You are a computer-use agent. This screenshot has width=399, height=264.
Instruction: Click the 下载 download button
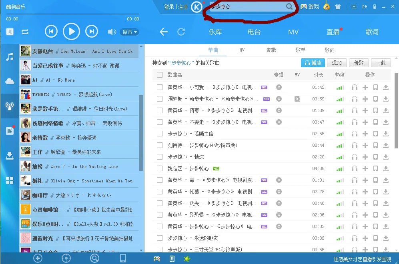click(x=381, y=63)
